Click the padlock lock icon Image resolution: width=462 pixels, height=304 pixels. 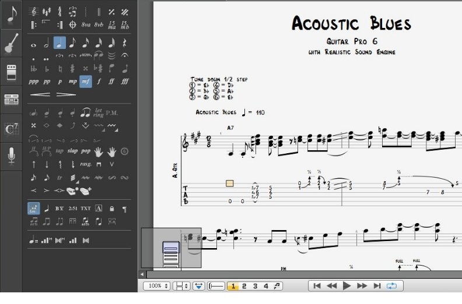click(111, 208)
